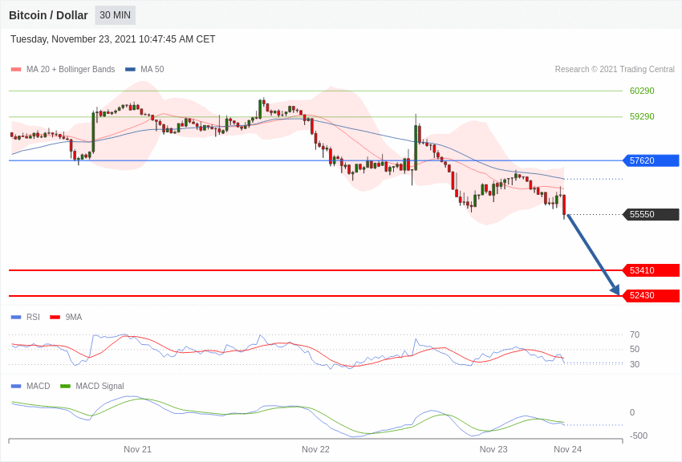Click the MACD blue legend swatch
This screenshot has width=682, height=462.
coord(16,386)
